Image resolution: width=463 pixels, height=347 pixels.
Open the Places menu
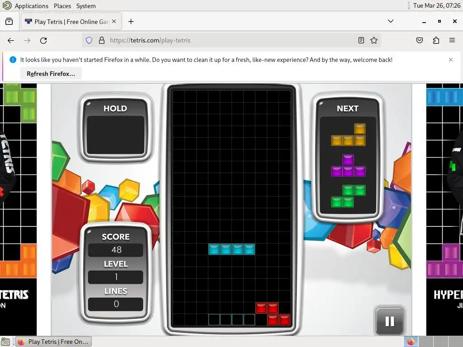(62, 6)
